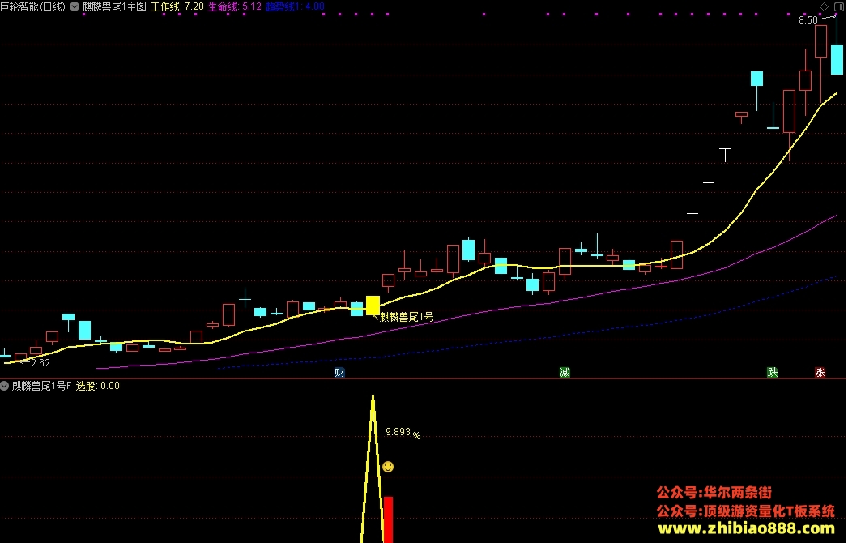848x543 pixels.
Task: Click the 工作线: 7.20 value
Action: click(177, 6)
